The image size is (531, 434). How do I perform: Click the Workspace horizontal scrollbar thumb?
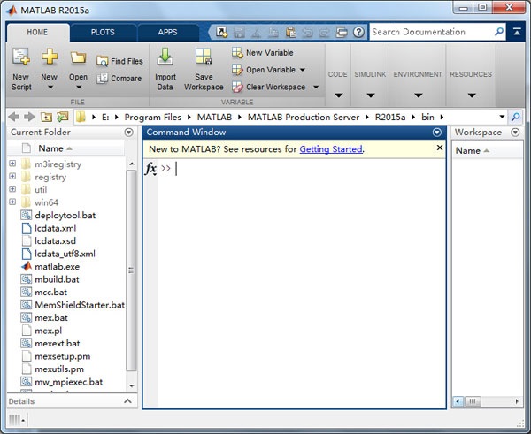(x=473, y=401)
